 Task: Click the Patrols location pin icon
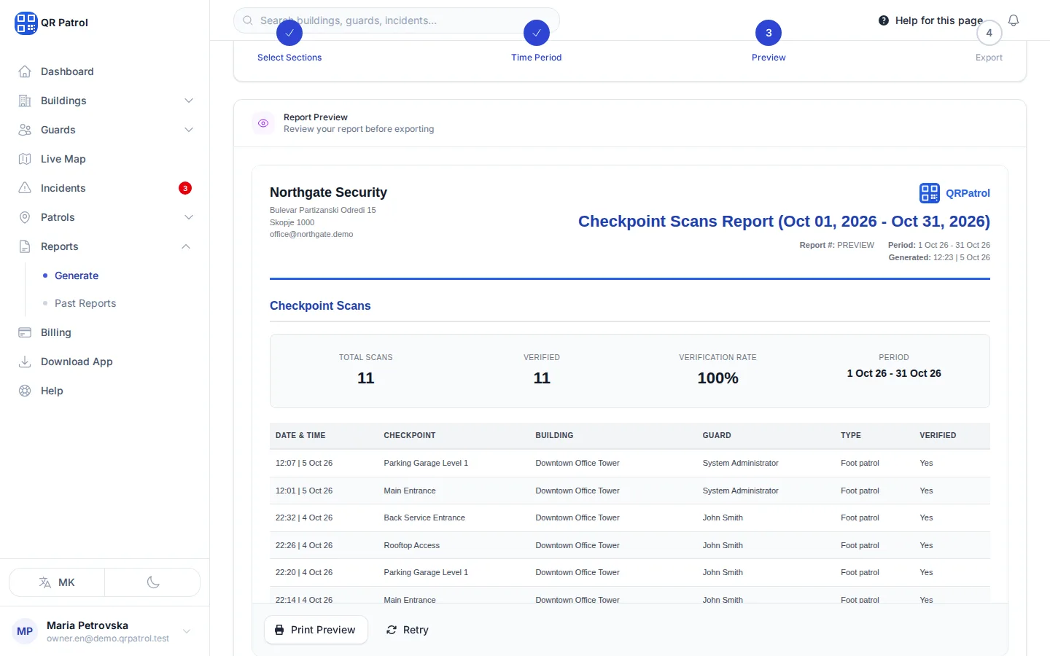coord(25,217)
